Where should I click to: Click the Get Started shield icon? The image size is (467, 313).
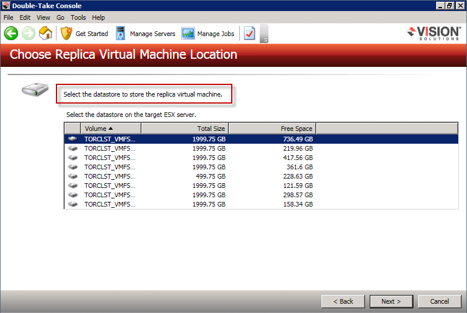[66, 33]
